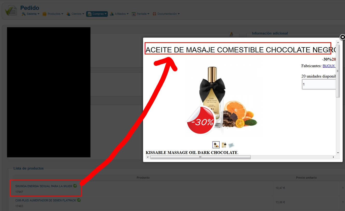Open the Productos menu
Viewport: 345px width, 211px height.
[x=53, y=14]
